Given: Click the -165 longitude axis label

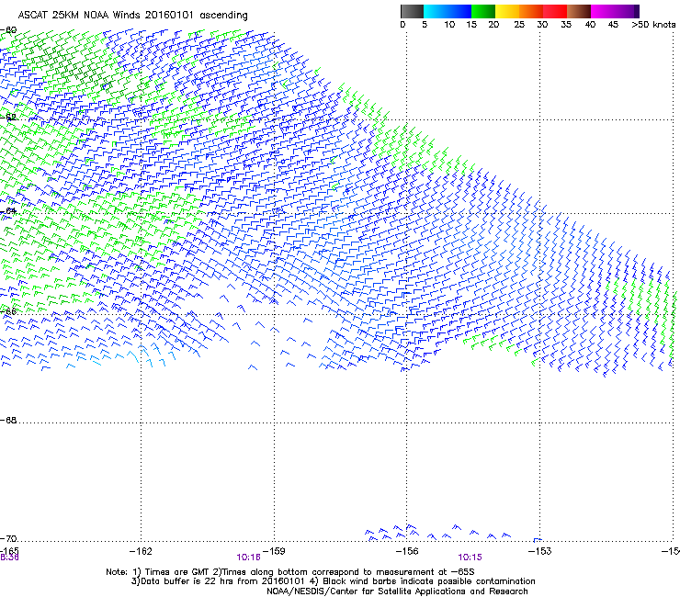Looking at the screenshot, I should pos(9,550).
